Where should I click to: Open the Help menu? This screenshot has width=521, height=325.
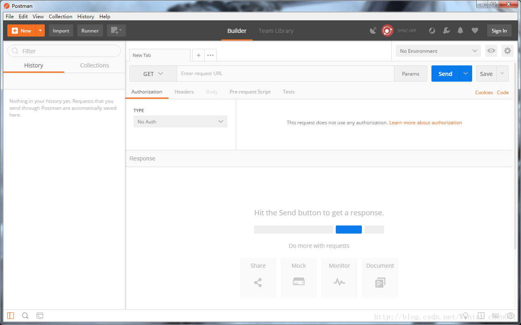coord(105,17)
